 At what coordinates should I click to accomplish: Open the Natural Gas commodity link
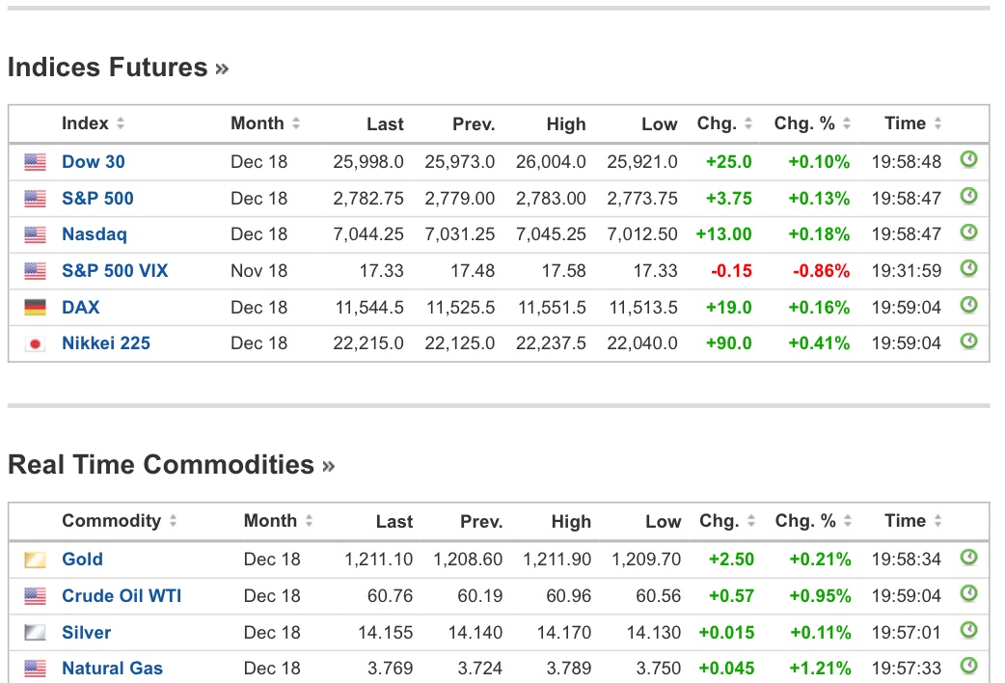click(x=112, y=669)
